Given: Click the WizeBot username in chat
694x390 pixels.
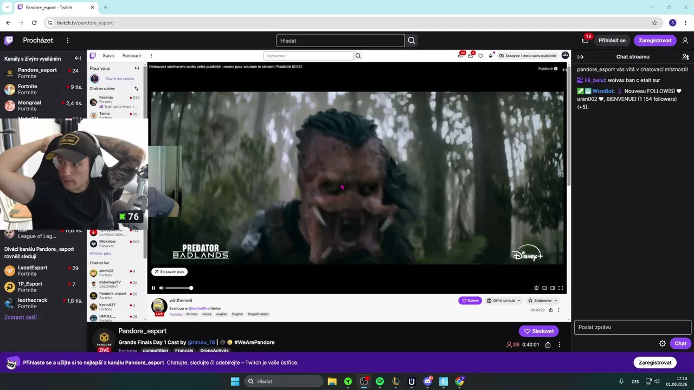Looking at the screenshot, I should pyautogui.click(x=603, y=91).
